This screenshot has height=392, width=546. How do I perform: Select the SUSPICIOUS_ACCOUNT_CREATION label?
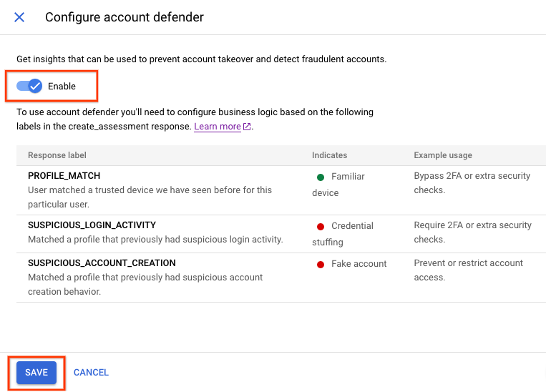coord(102,263)
